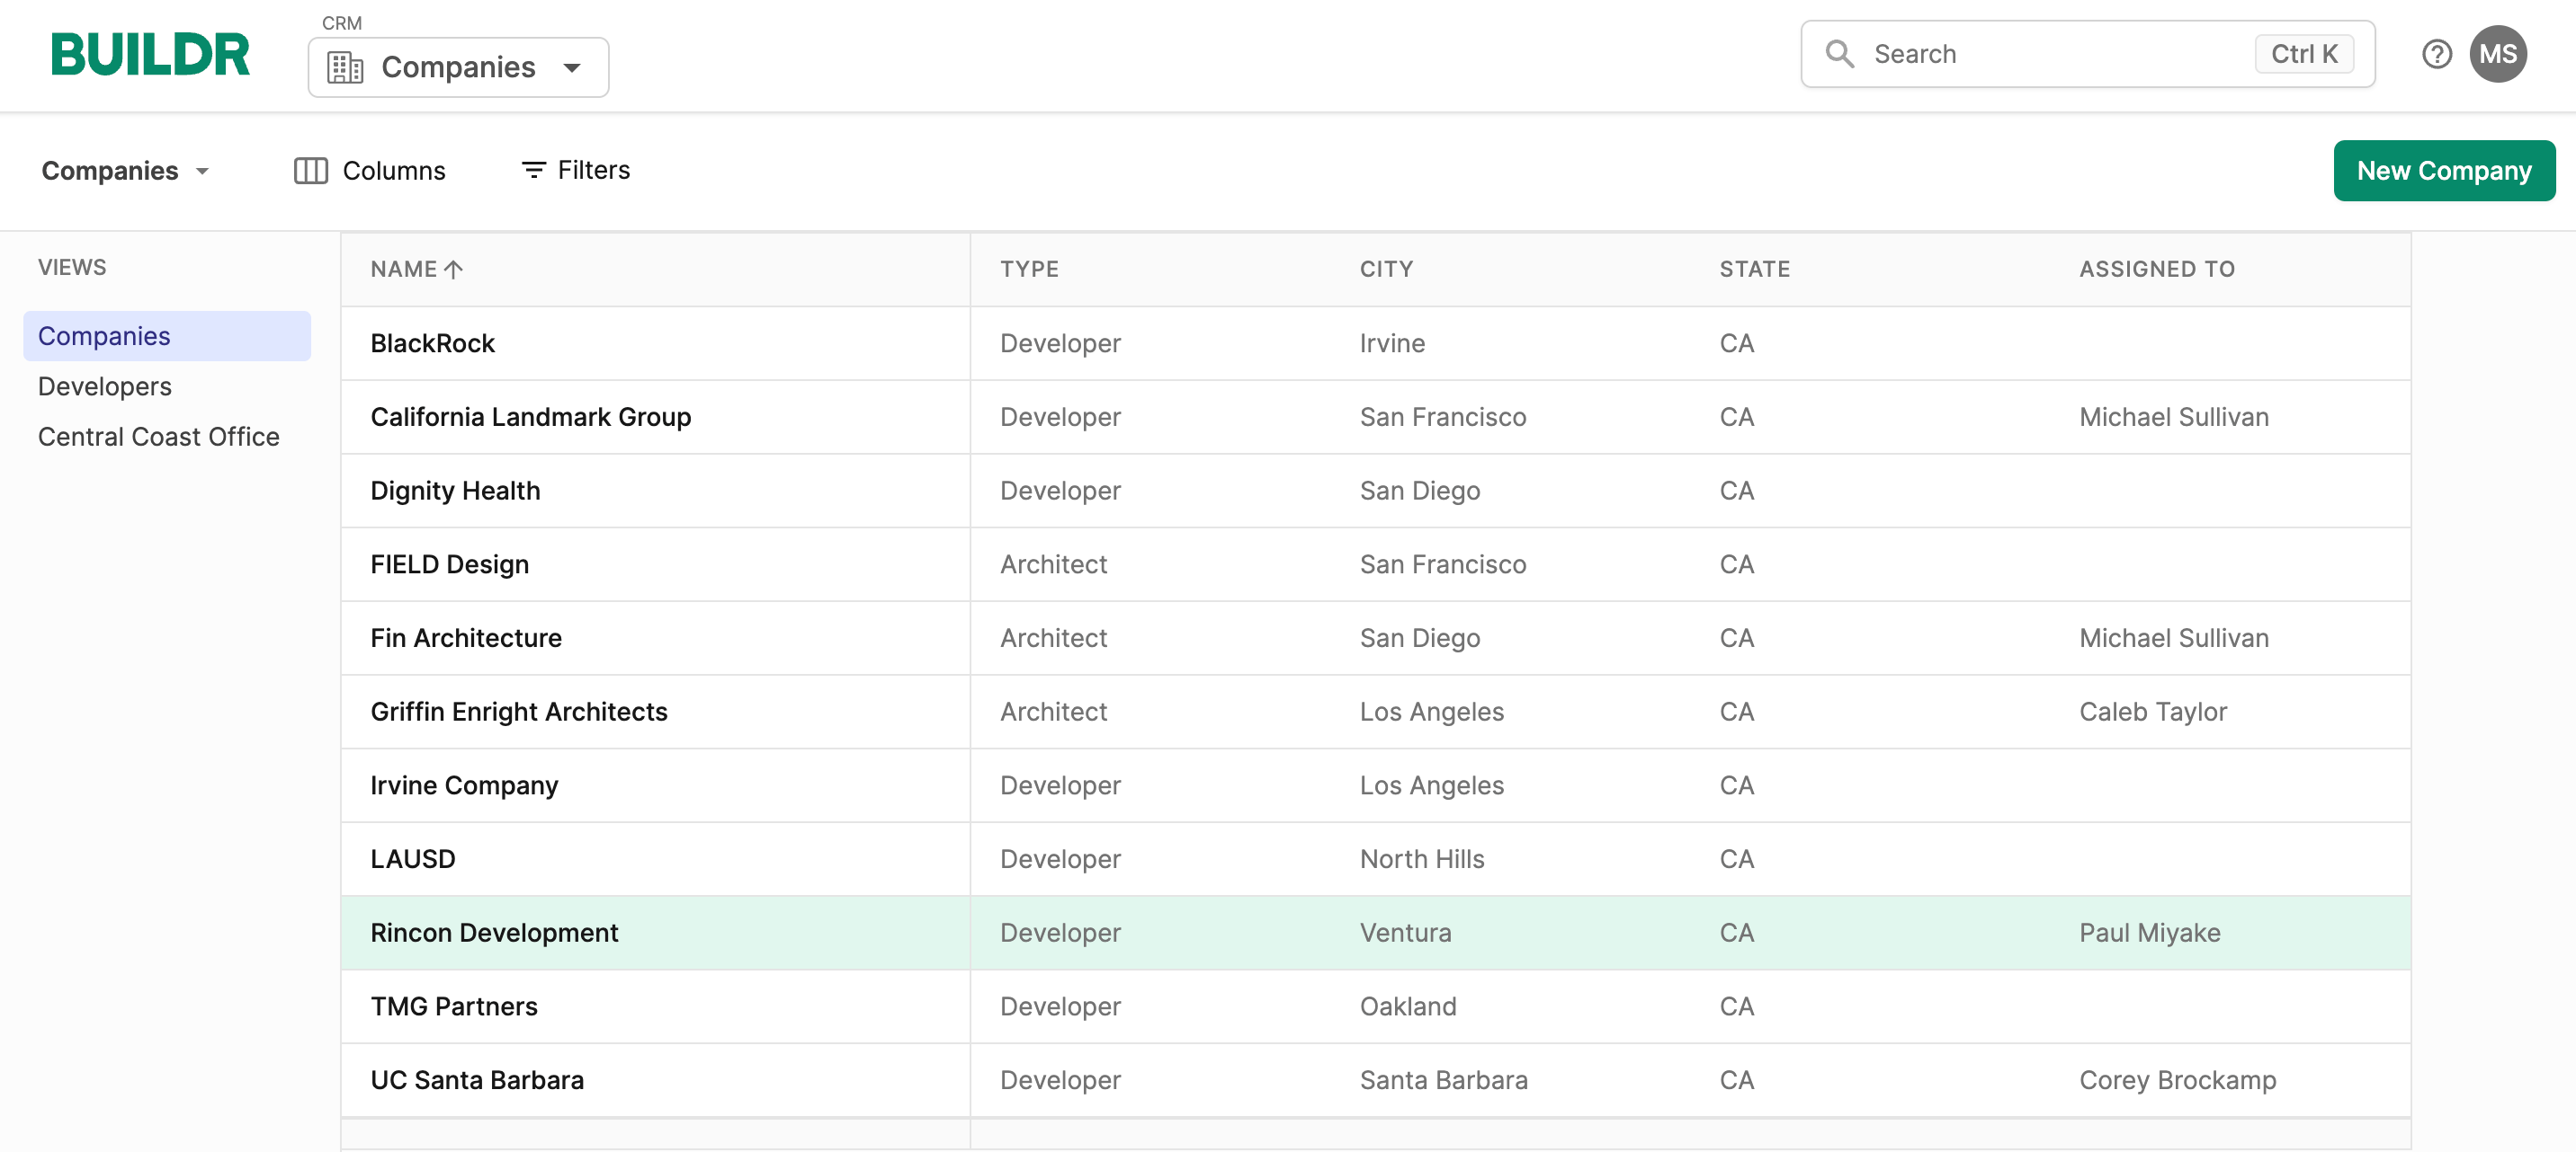Select the Central Coast Office view

tap(159, 435)
